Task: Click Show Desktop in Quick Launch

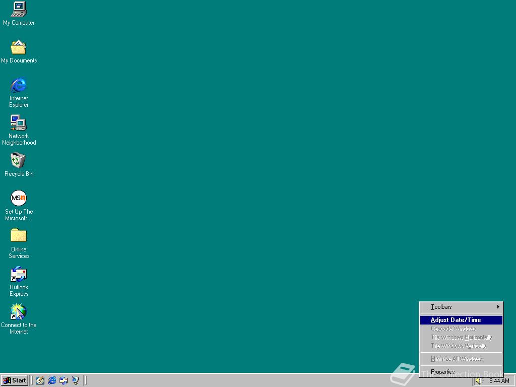Action: pos(40,380)
